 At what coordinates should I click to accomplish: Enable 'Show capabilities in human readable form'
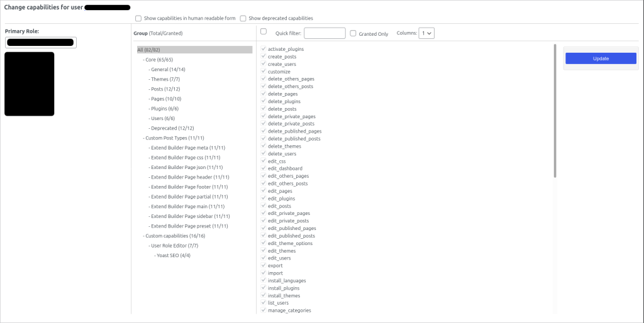point(138,18)
